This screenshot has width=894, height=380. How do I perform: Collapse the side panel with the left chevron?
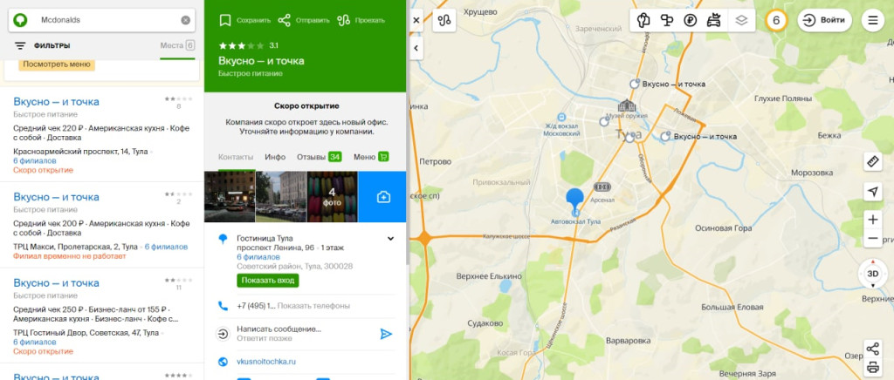416,48
